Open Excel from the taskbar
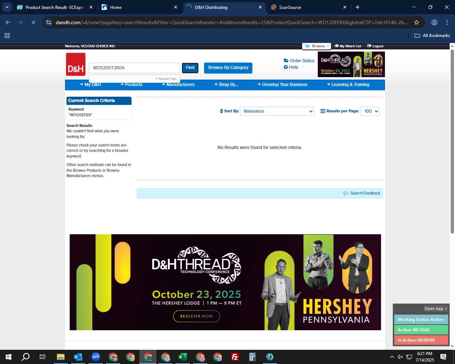Image resolution: width=455 pixels, height=364 pixels. click(x=183, y=357)
